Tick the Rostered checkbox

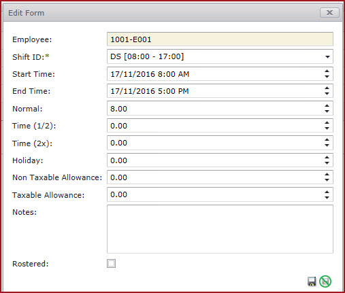(111, 263)
